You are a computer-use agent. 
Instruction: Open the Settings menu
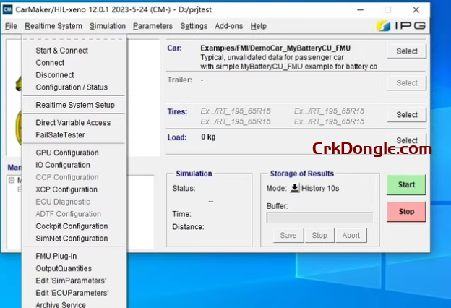(194, 26)
